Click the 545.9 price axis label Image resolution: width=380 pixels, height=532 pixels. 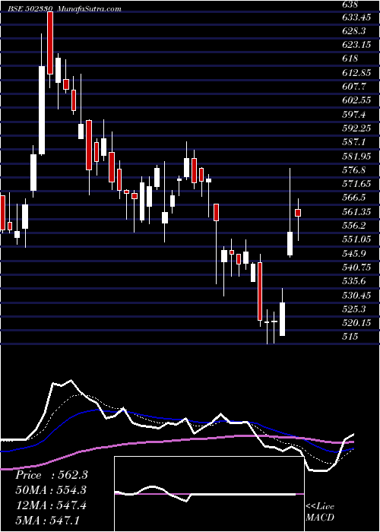coord(353,253)
